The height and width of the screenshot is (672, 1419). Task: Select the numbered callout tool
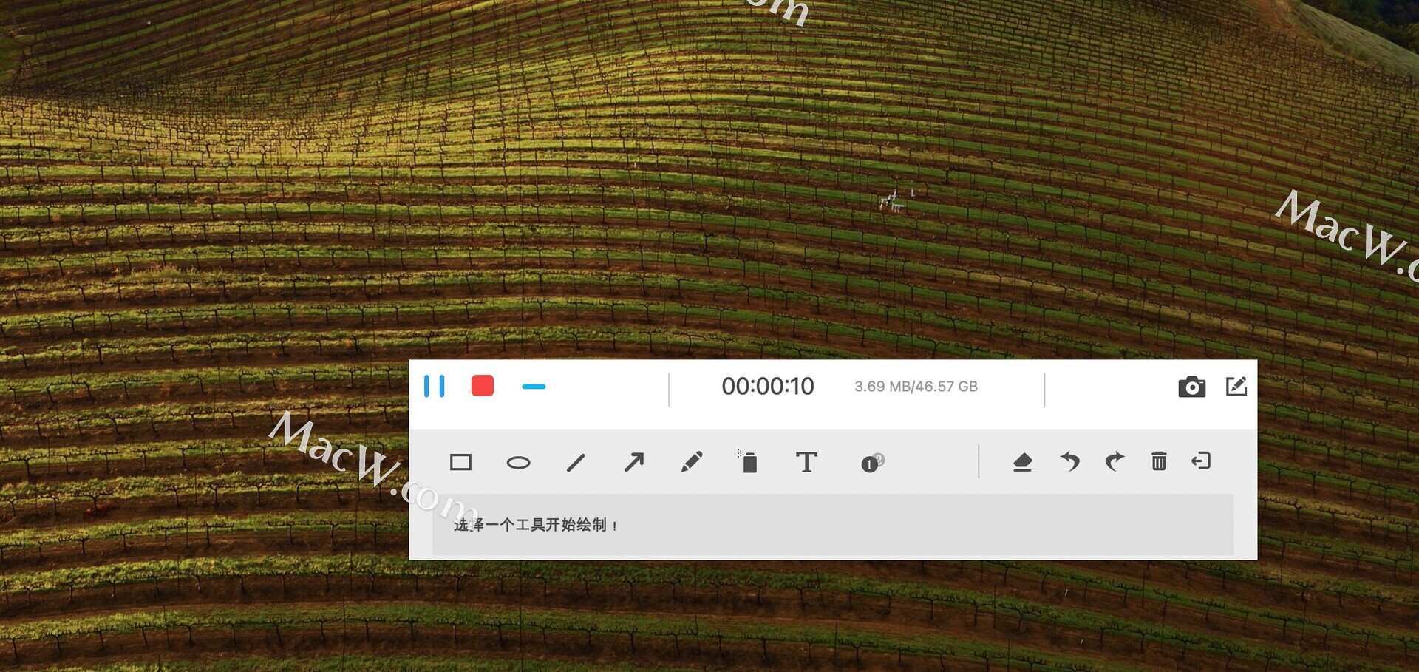872,463
